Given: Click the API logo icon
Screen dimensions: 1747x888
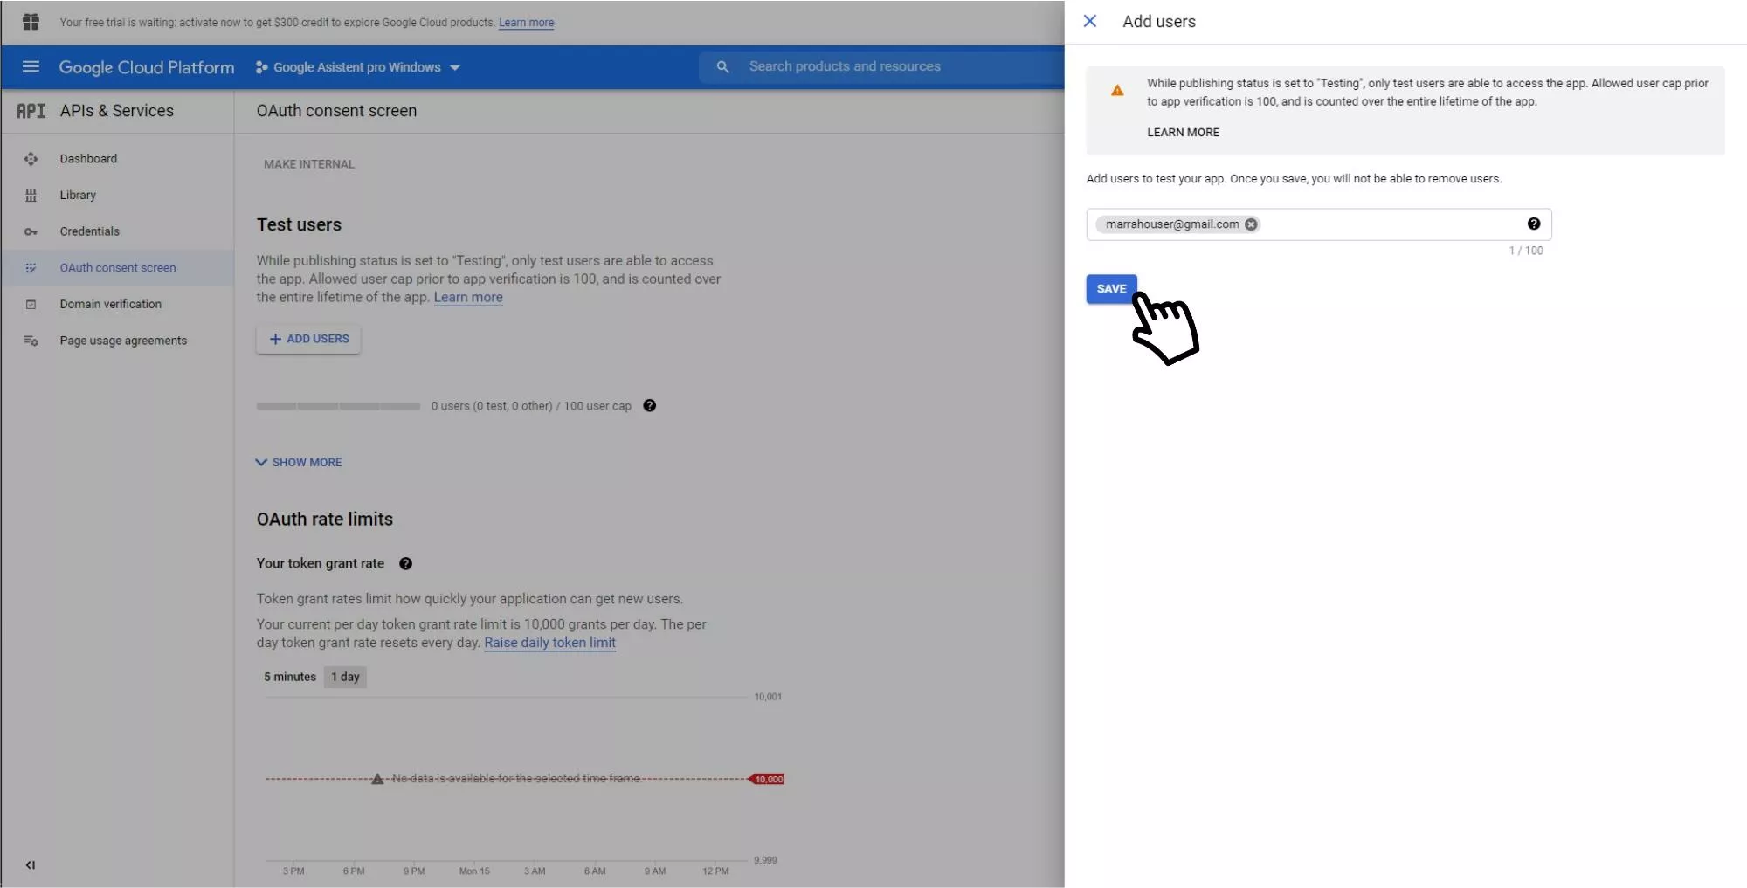Looking at the screenshot, I should [31, 111].
